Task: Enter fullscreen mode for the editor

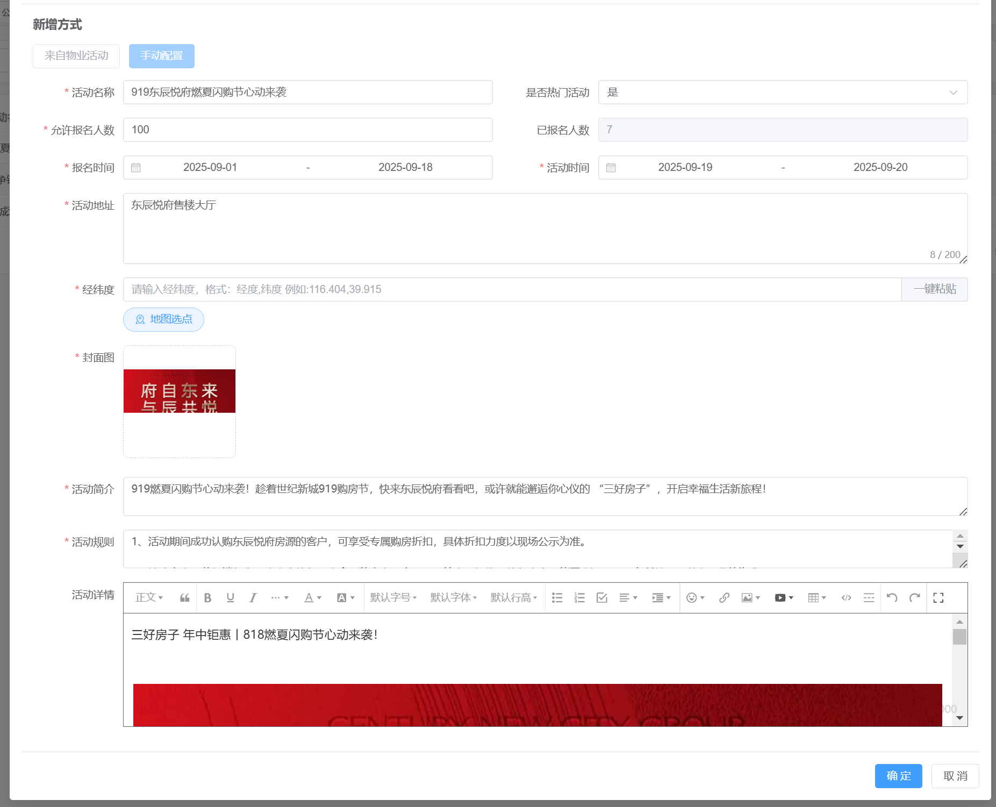Action: [938, 598]
